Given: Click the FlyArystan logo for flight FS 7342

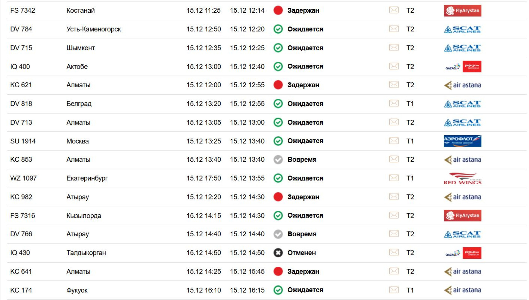Looking at the screenshot, I should pyautogui.click(x=462, y=10).
